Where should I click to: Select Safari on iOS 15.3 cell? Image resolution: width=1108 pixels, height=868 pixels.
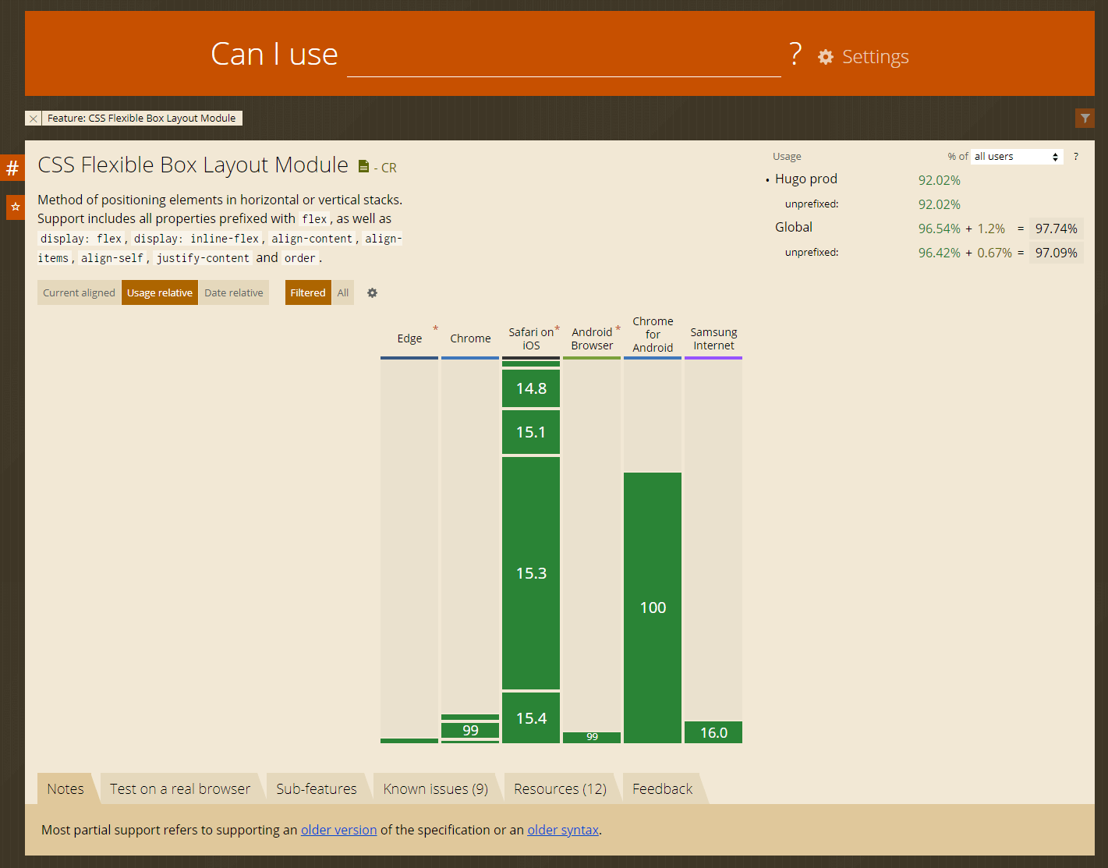(x=531, y=573)
